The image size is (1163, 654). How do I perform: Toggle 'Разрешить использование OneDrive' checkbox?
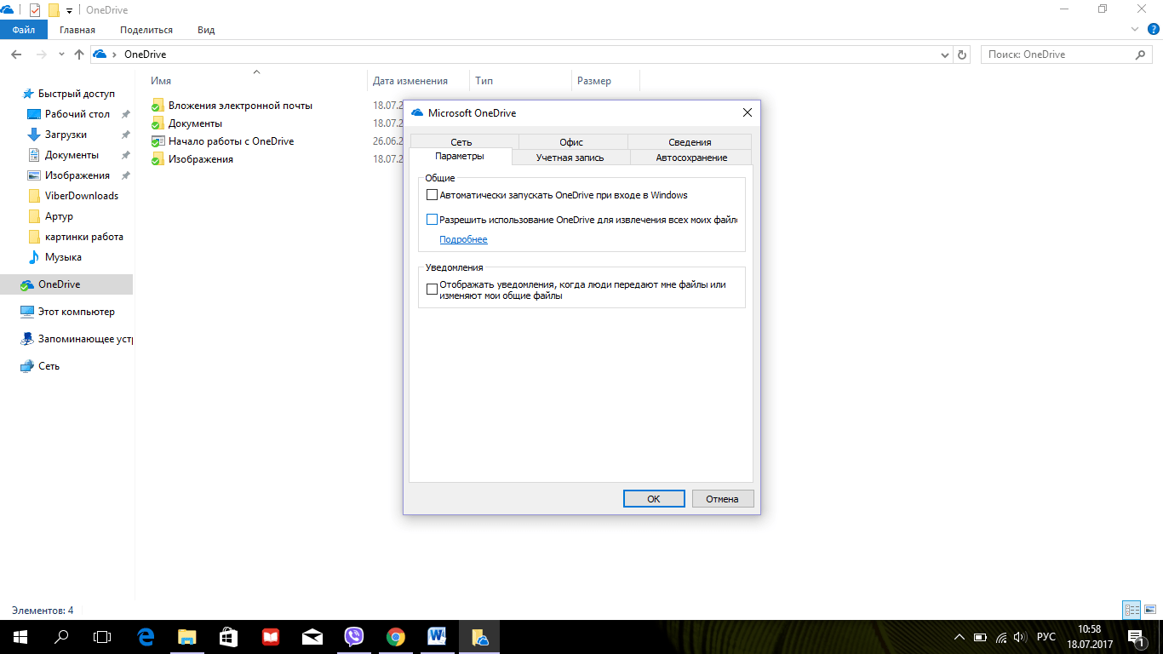point(432,220)
